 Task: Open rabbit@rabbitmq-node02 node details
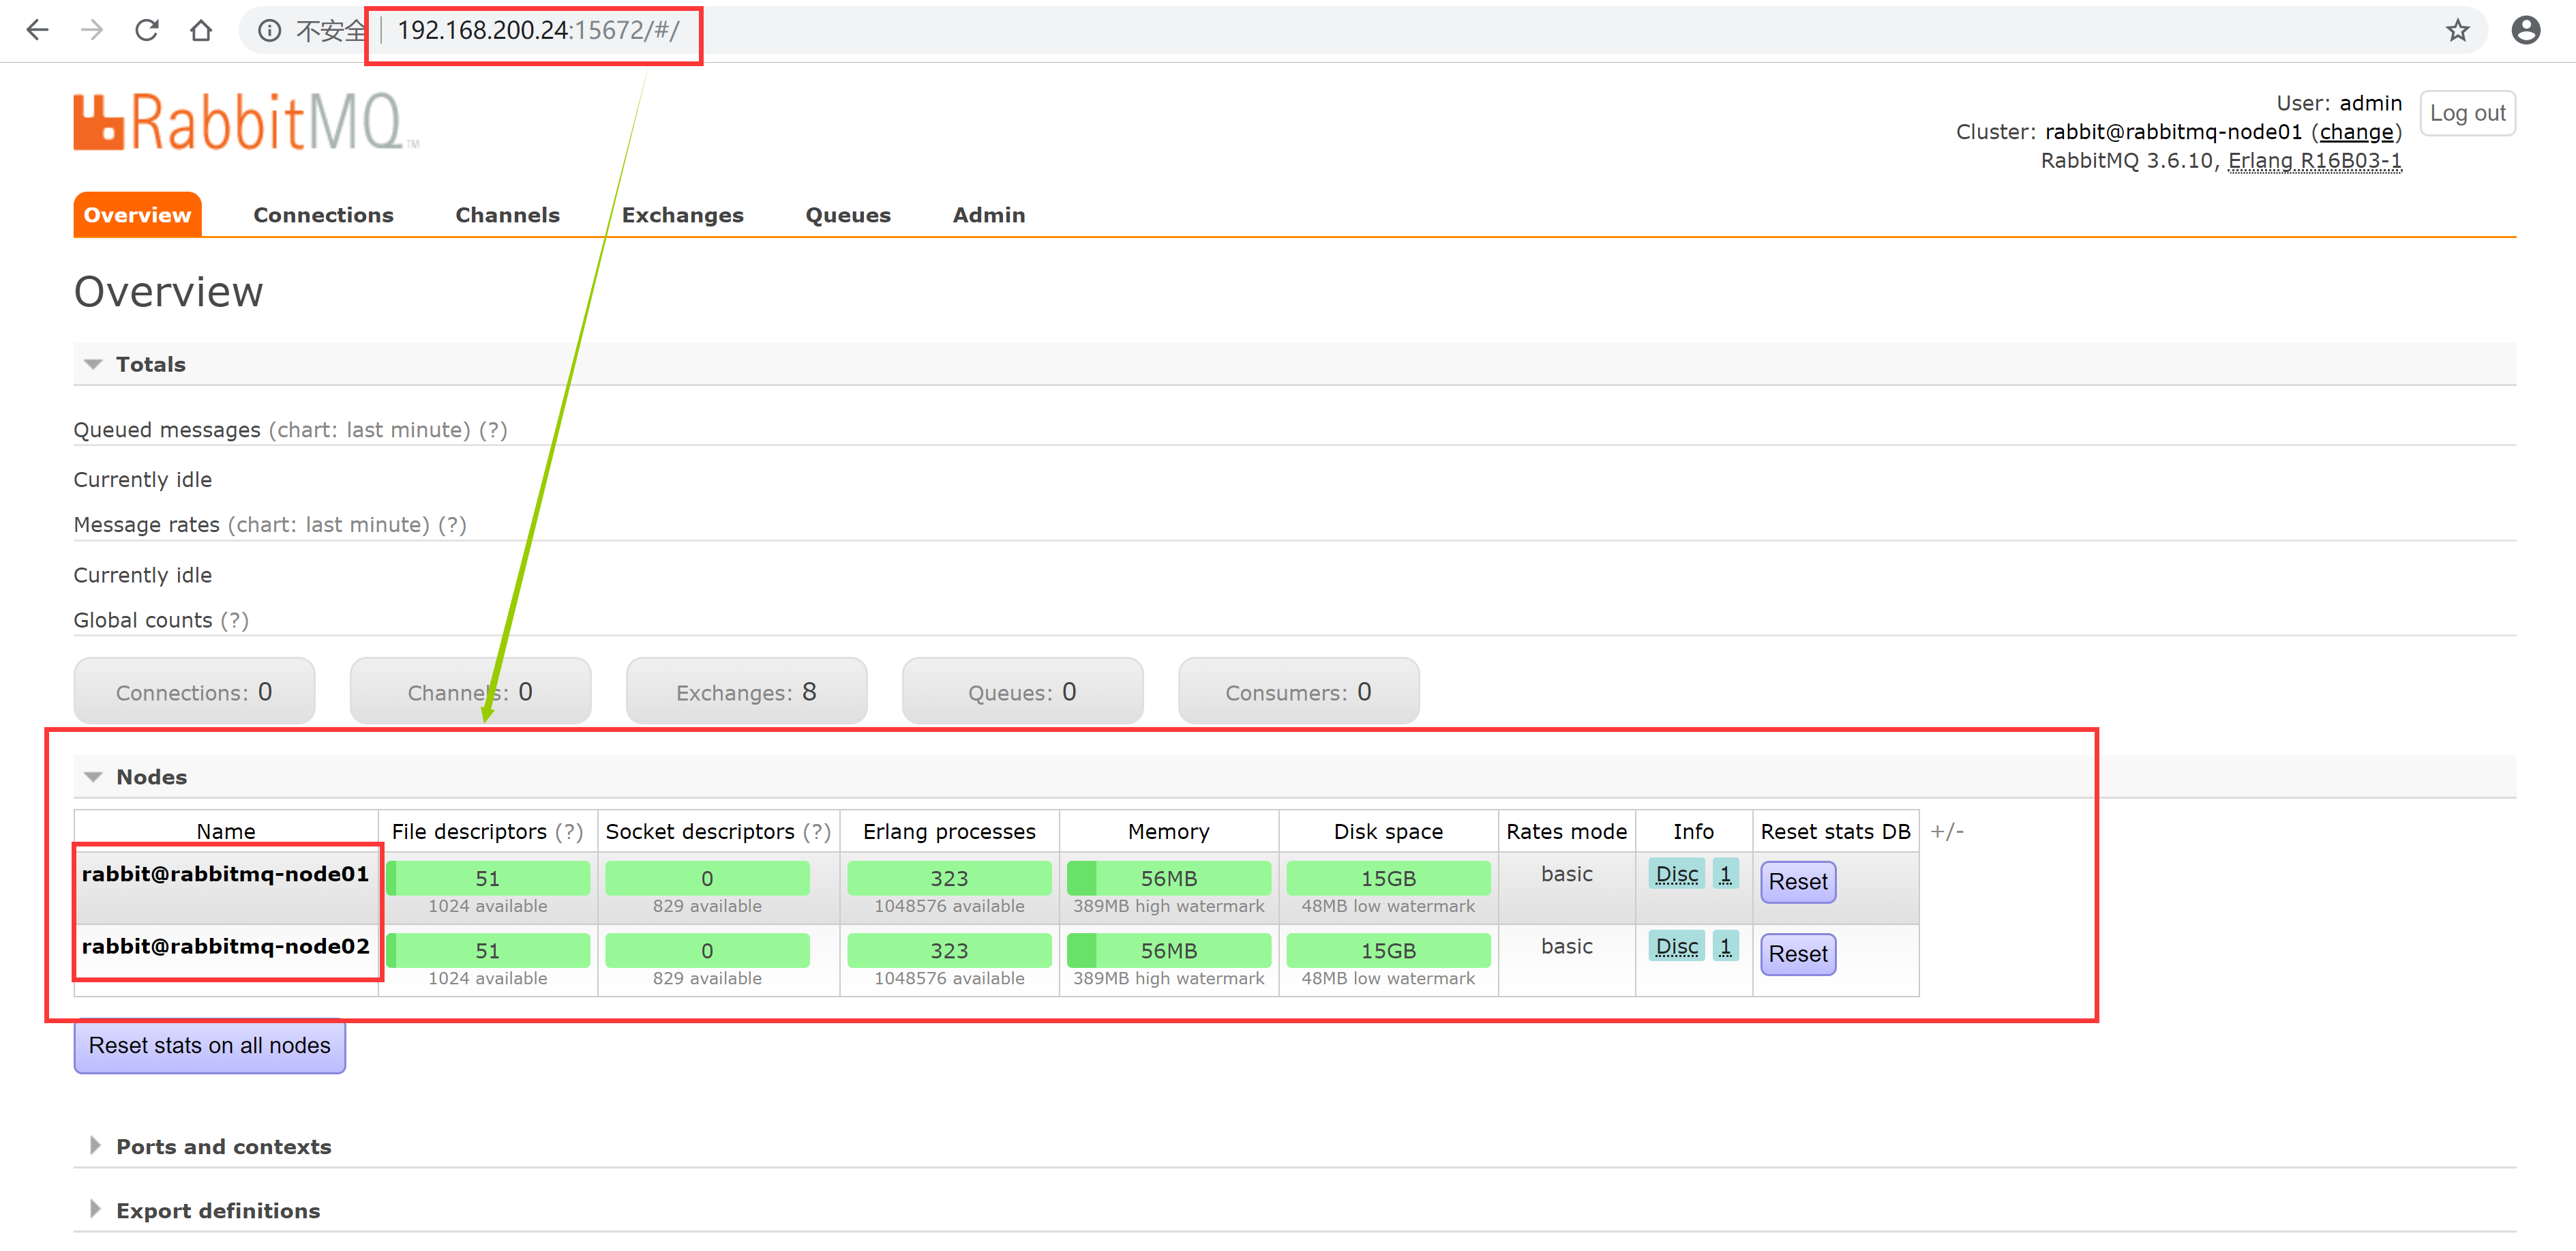[x=225, y=946]
